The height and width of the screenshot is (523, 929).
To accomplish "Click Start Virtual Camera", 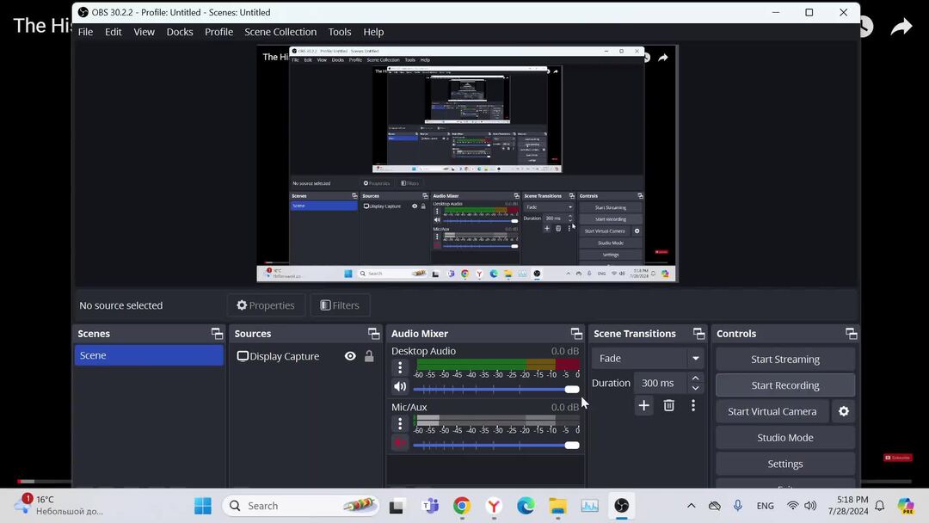I will tap(772, 411).
